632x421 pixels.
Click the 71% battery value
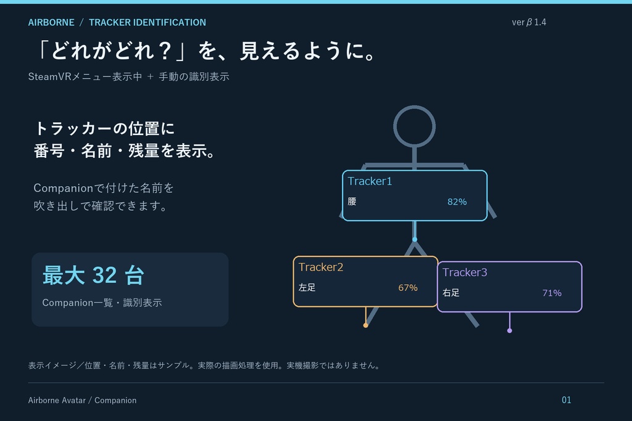pyautogui.click(x=552, y=293)
